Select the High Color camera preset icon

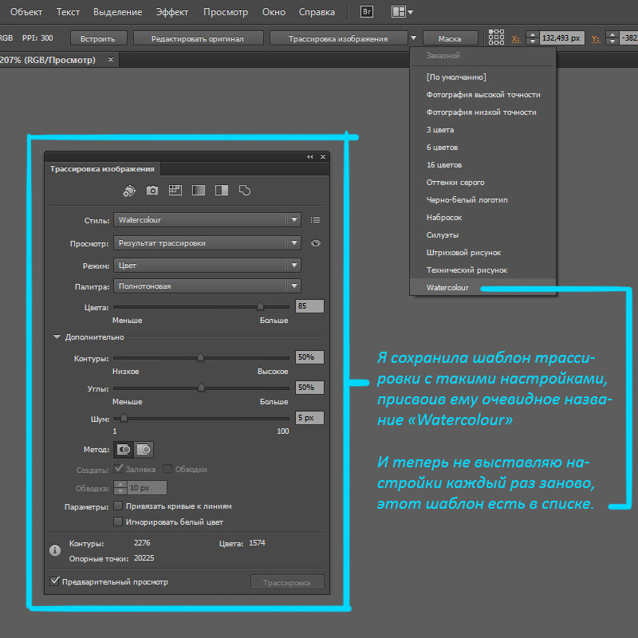152,191
